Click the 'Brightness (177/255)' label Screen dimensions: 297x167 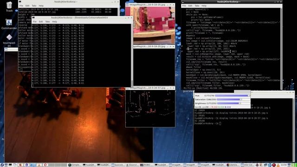coord(206,103)
